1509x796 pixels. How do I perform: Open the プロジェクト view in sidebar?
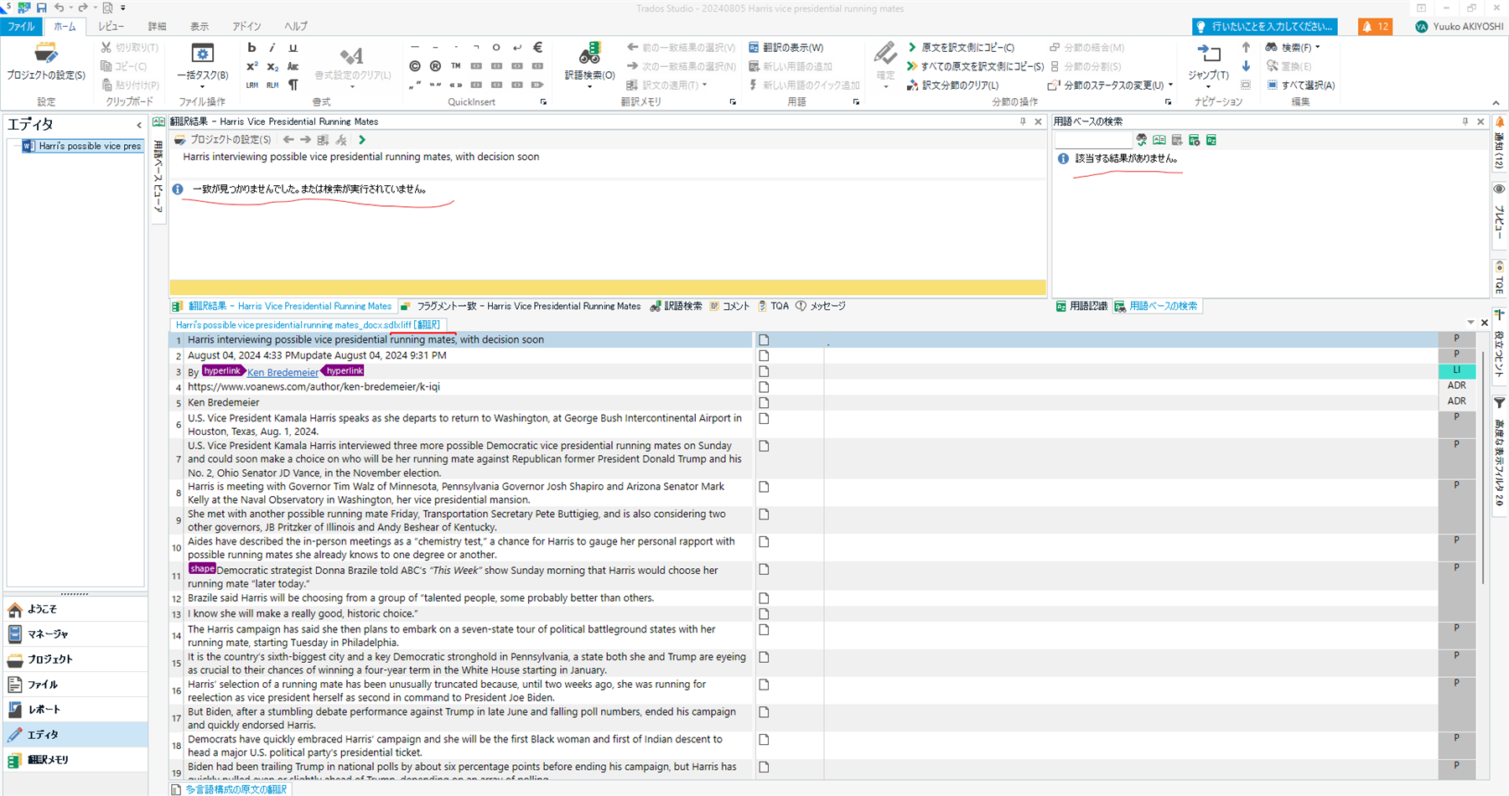pos(75,659)
